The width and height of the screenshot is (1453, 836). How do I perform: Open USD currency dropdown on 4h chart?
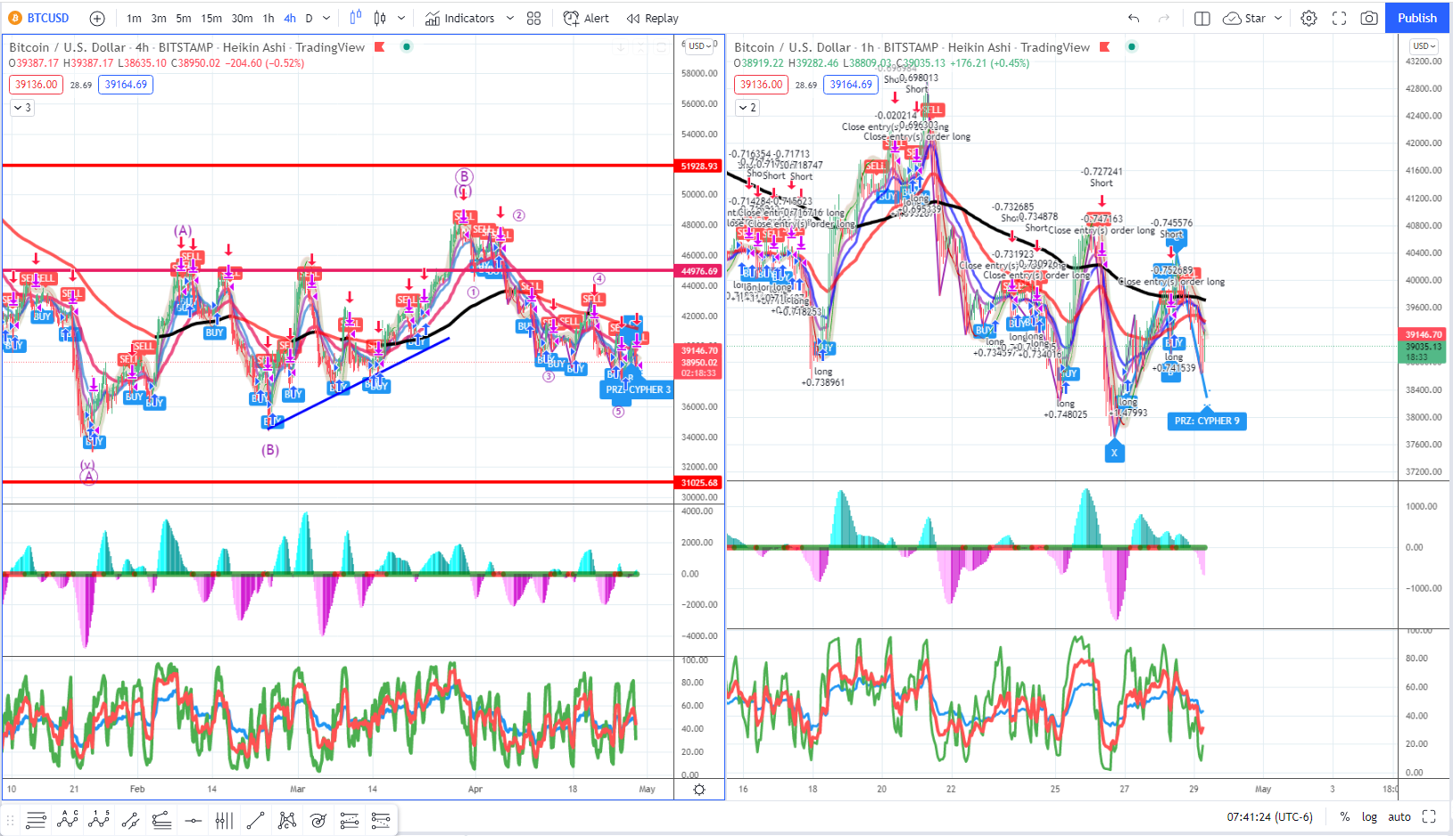tap(699, 45)
